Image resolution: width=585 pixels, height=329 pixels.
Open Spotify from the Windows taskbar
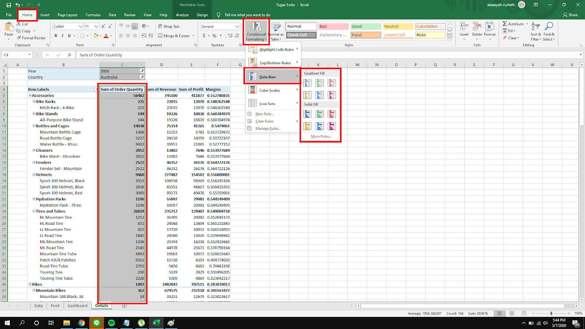[112, 323]
